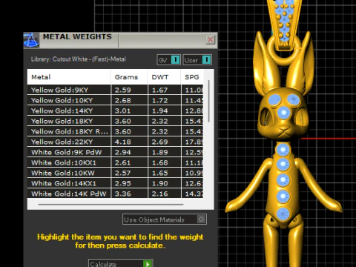The height and width of the screenshot is (267, 356).
Task: Sort by the SPG column header
Action: pos(192,77)
